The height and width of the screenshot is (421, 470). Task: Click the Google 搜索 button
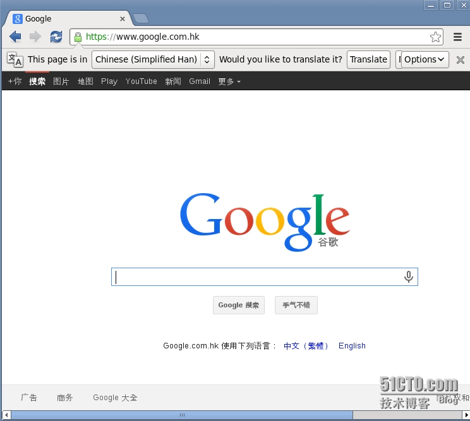click(239, 305)
